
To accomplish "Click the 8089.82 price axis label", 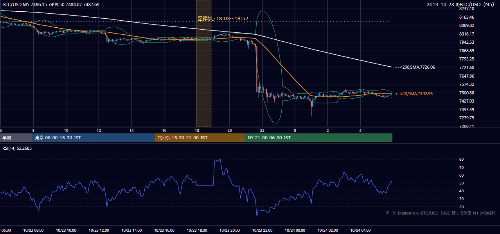I will pyautogui.click(x=466, y=25).
